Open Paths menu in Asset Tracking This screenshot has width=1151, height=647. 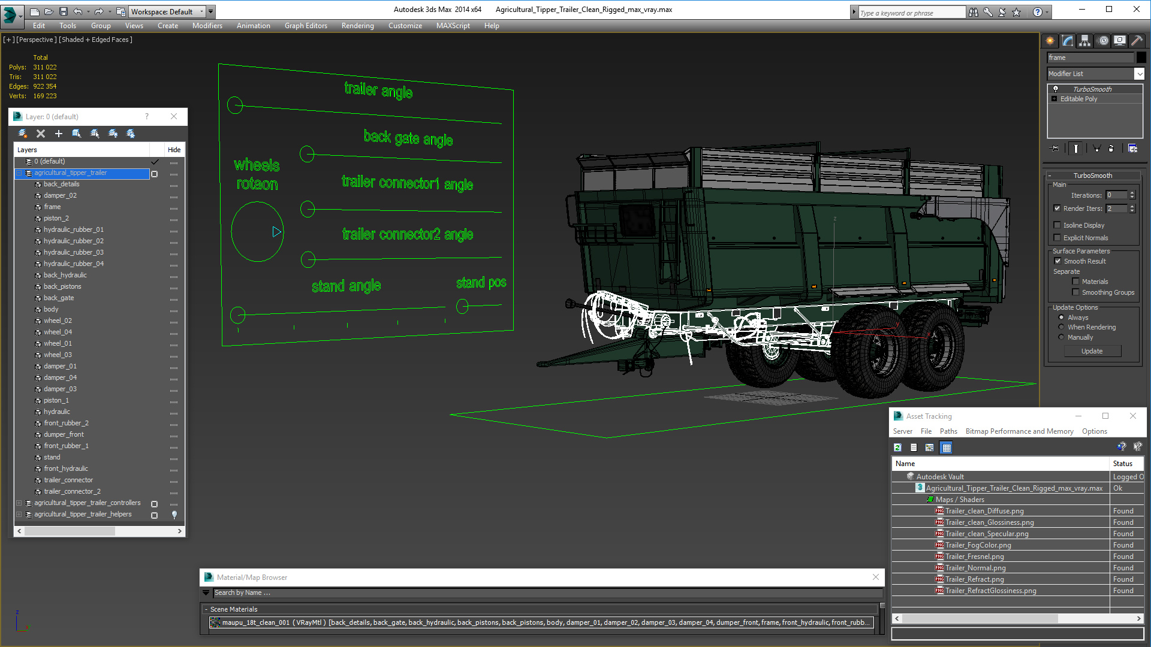tap(948, 431)
